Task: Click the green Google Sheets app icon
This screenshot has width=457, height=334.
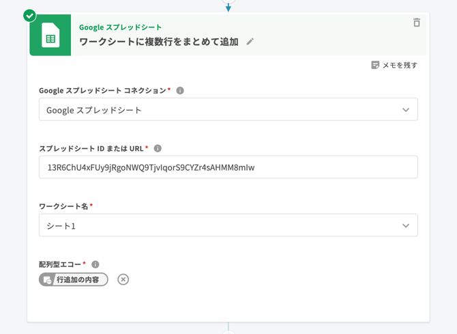Action: coord(50,36)
